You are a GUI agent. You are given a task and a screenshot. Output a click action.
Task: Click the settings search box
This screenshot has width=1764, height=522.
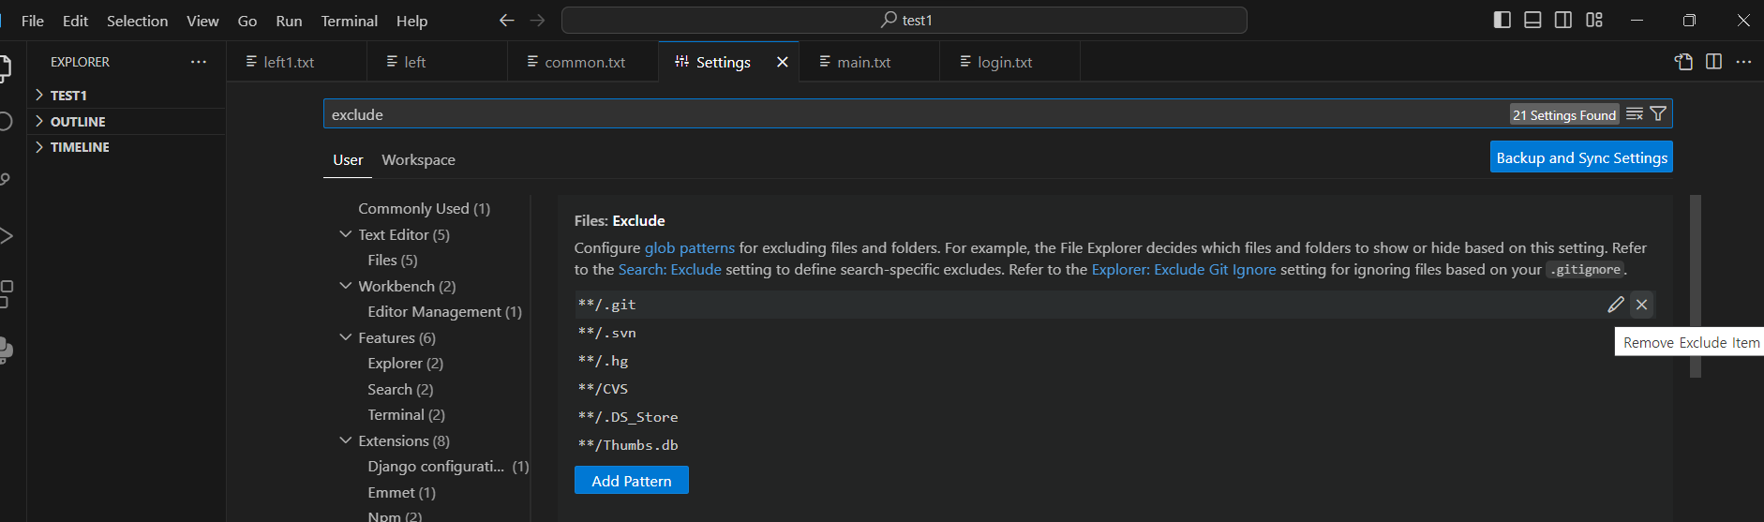click(x=909, y=114)
